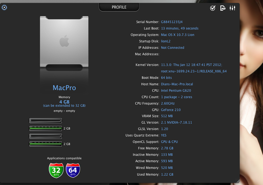Click VRAM size value "512 MB"
The image size is (263, 185).
click(167, 116)
